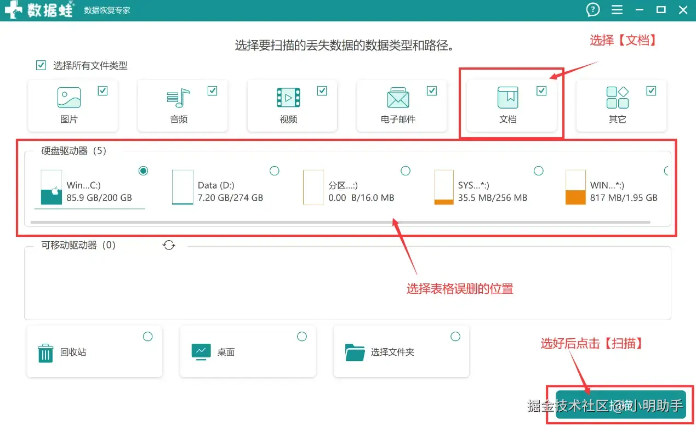The image size is (696, 426).
Task: Click the 选择所有文件类型 label
Action: pyautogui.click(x=90, y=65)
